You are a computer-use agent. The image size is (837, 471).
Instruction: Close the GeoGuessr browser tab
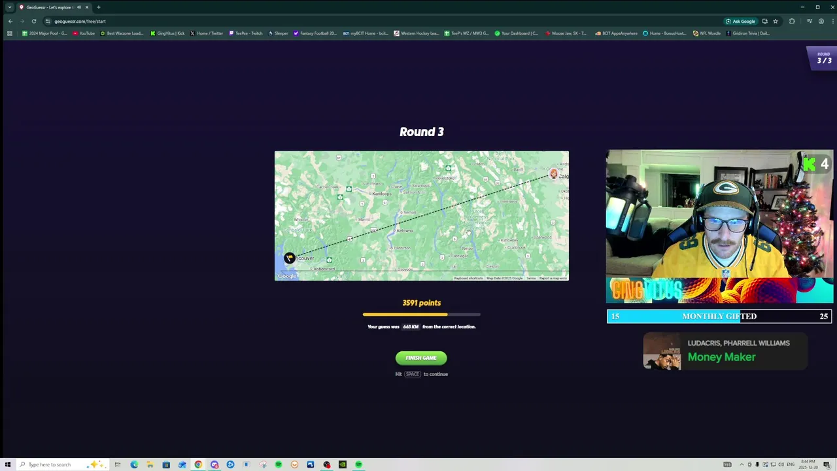86,7
